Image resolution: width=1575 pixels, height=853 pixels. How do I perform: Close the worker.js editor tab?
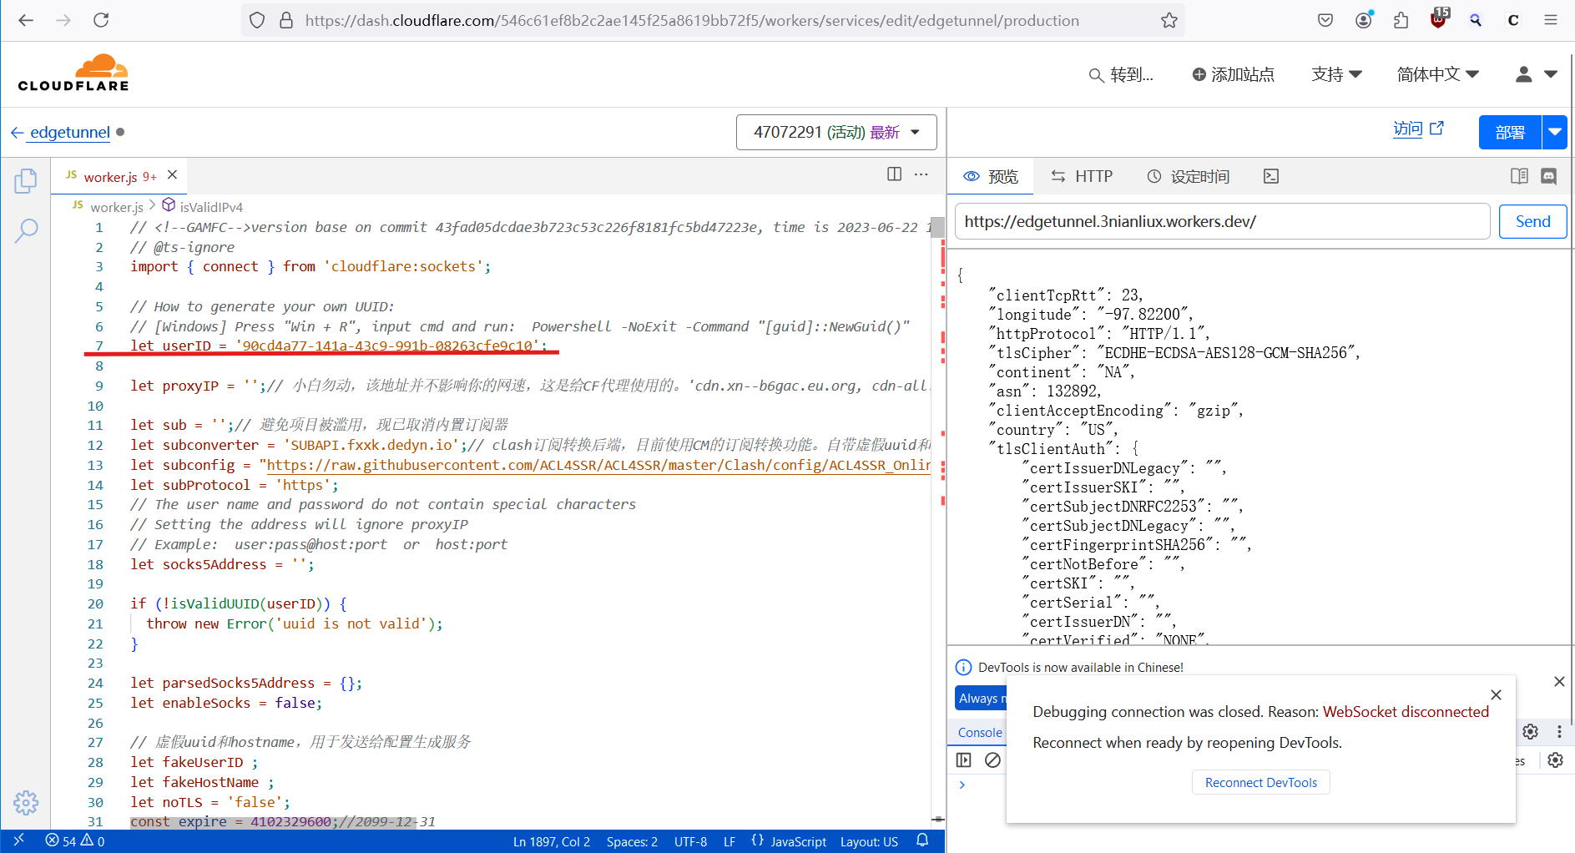[x=172, y=174]
